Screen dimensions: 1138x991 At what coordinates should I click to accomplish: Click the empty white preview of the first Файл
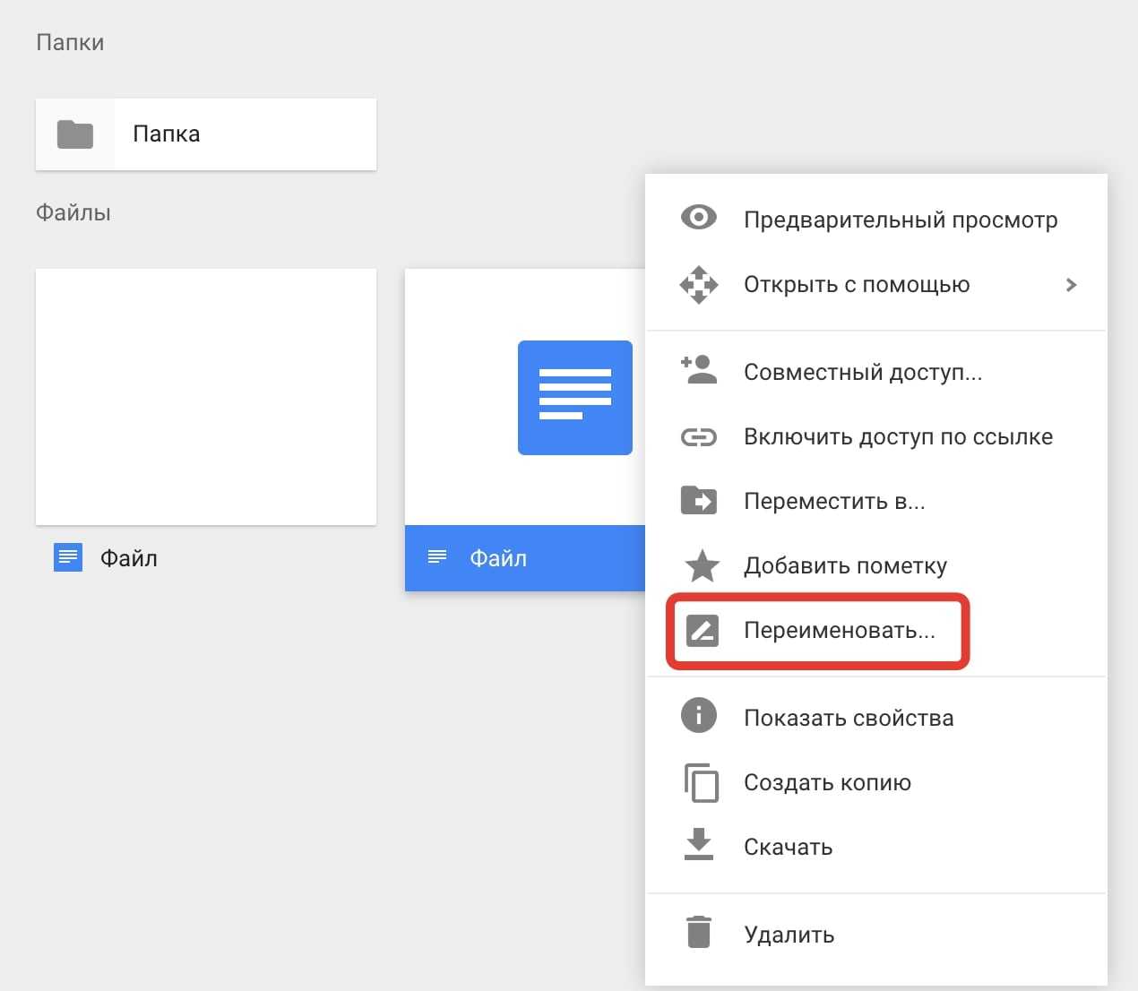[206, 397]
